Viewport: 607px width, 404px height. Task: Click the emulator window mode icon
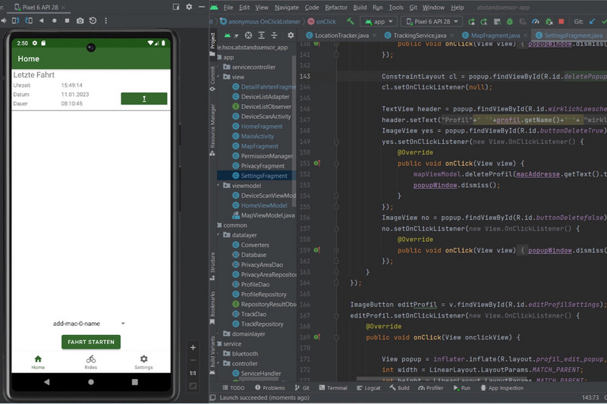(x=176, y=7)
